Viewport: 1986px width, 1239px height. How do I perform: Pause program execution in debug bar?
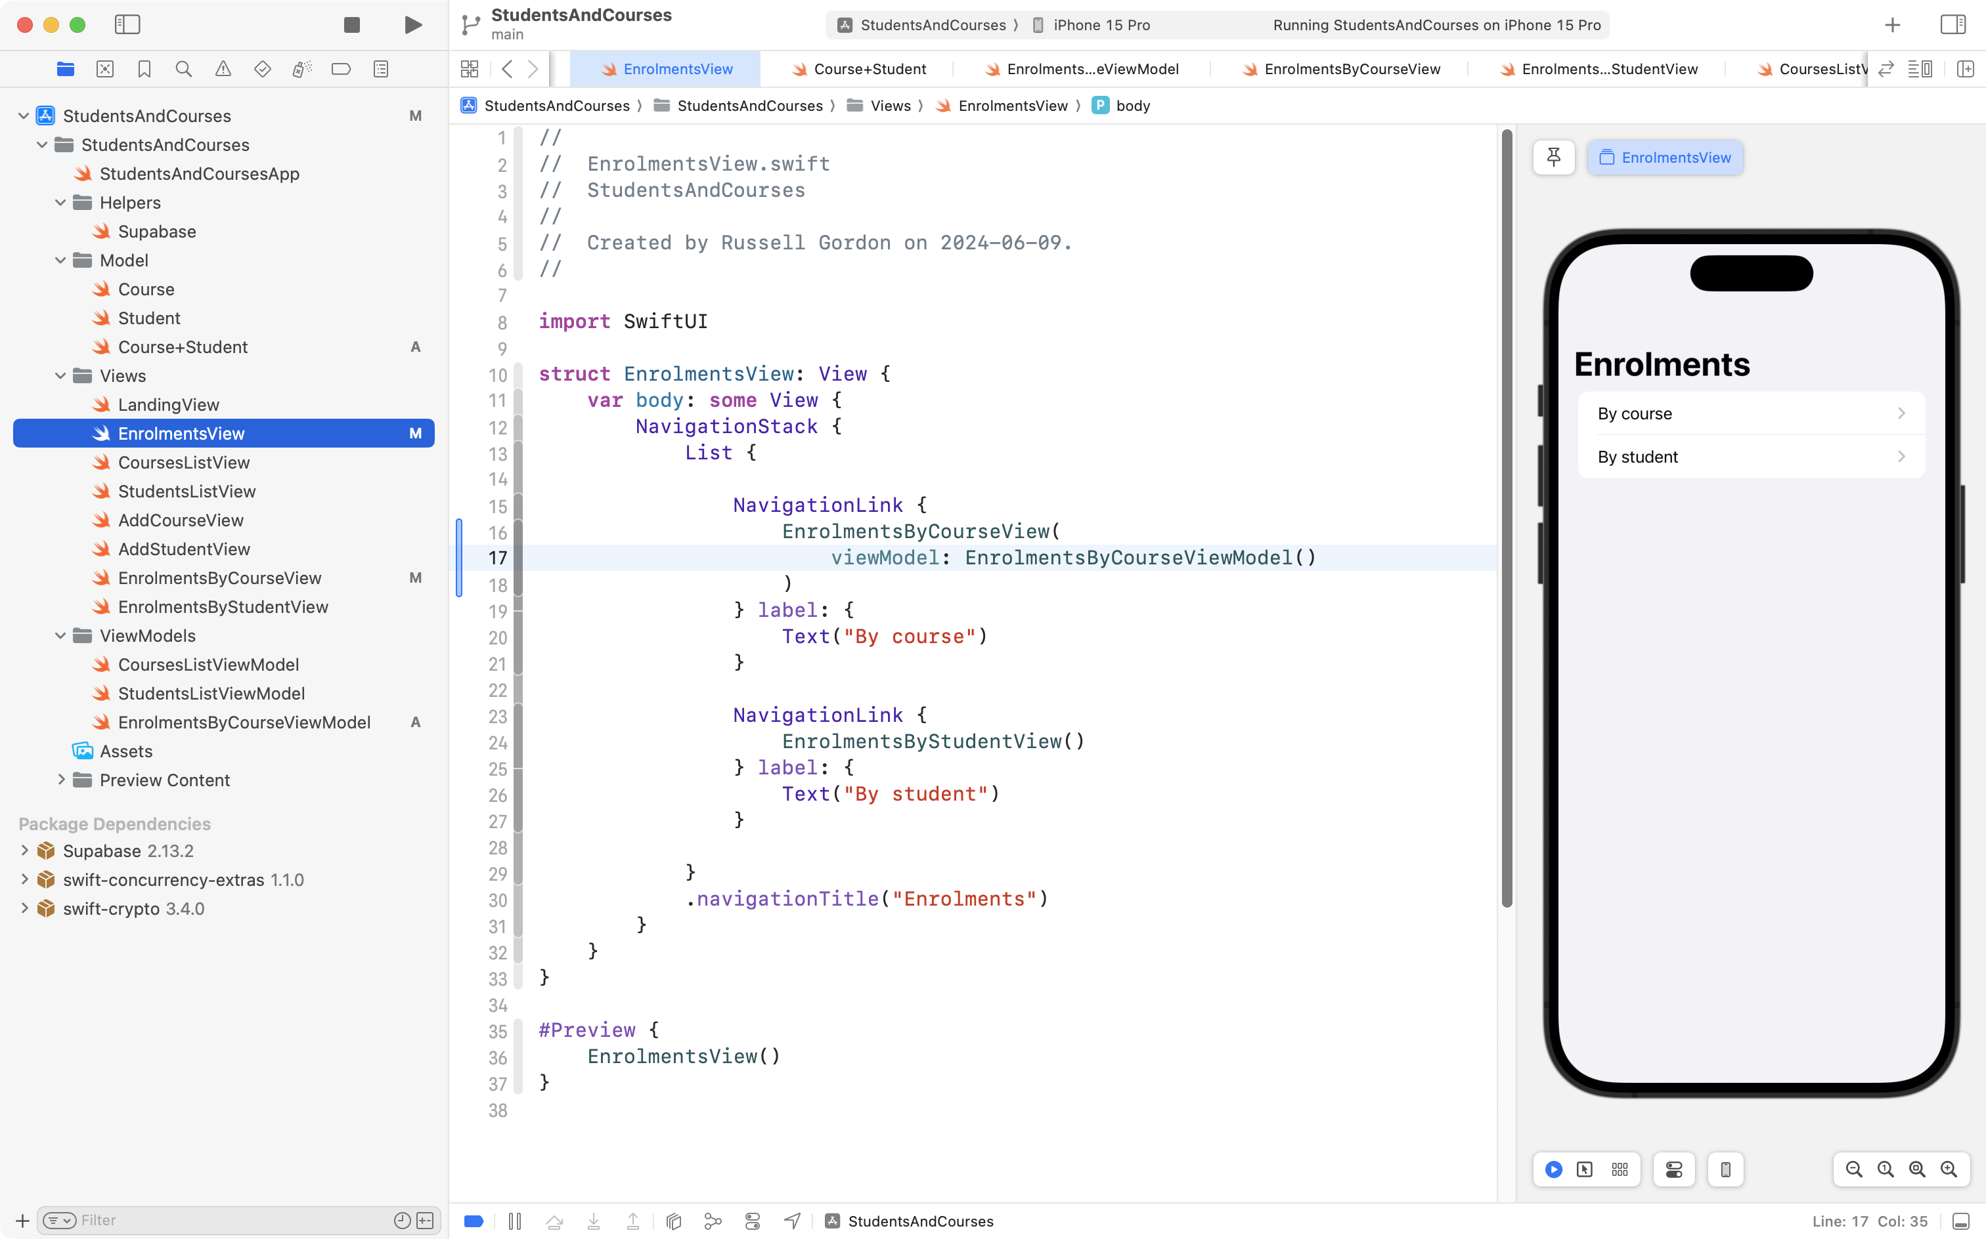(x=515, y=1221)
